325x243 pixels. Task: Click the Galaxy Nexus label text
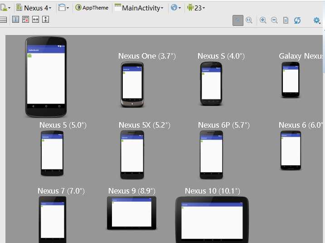pyautogui.click(x=301, y=56)
